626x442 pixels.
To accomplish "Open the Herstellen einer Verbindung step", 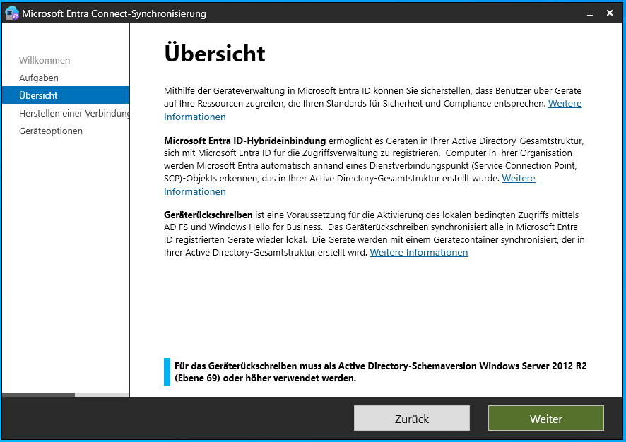I will (74, 114).
